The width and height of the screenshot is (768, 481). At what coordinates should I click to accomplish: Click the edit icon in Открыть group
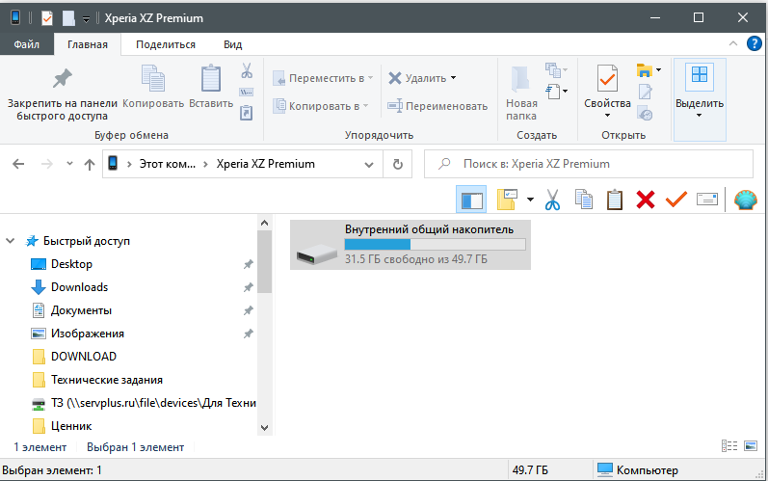(x=645, y=92)
